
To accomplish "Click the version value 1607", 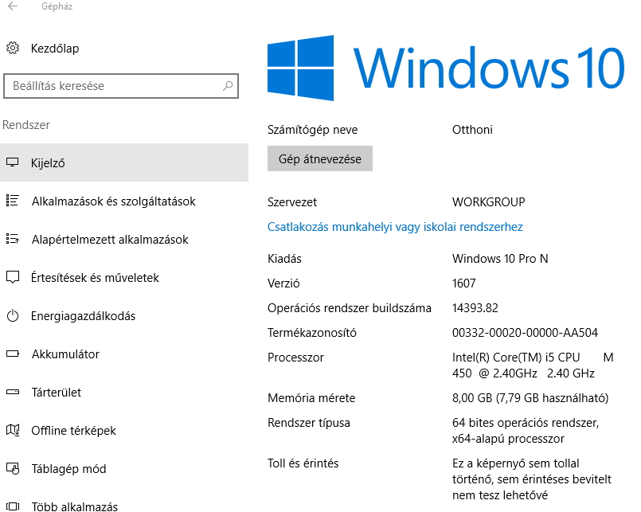I will (x=464, y=283).
